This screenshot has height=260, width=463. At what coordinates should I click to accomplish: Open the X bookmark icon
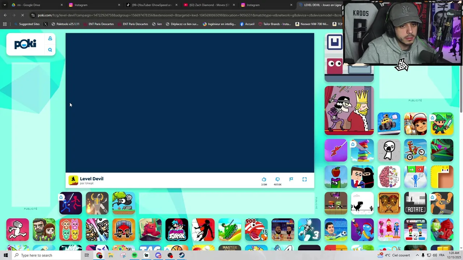45,24
